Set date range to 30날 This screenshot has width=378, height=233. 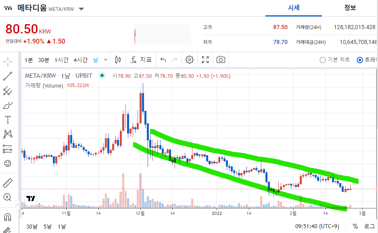(x=32, y=227)
